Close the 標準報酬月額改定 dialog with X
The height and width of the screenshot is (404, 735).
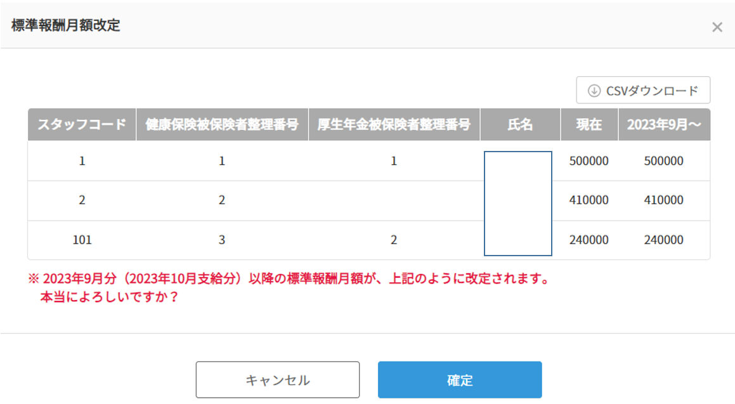pos(717,27)
